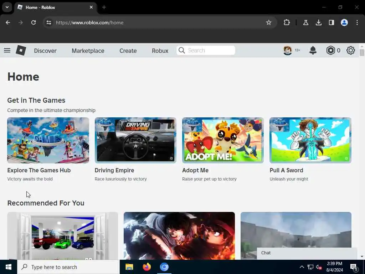Open File Explorer from taskbar
365x274 pixels.
pos(129,267)
